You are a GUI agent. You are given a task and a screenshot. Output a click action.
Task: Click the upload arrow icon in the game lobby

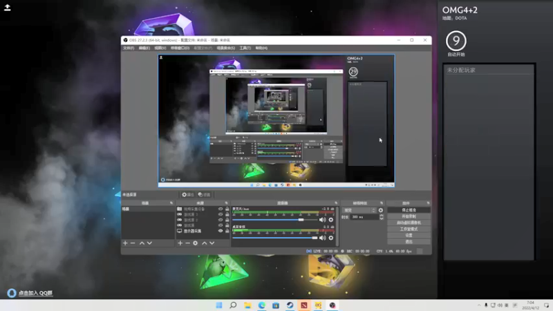tap(7, 8)
